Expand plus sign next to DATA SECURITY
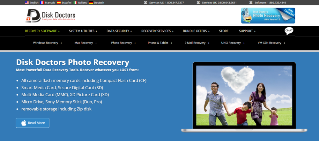Image resolution: width=319 pixels, height=141 pixels. click(131, 31)
